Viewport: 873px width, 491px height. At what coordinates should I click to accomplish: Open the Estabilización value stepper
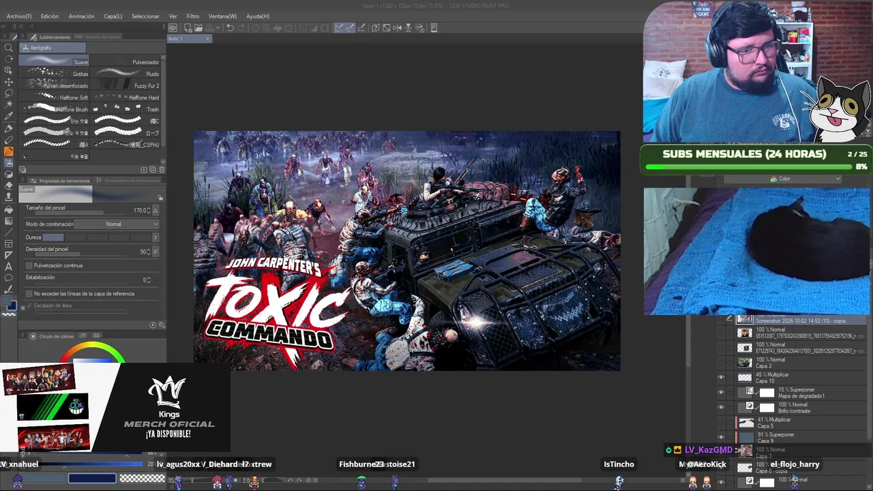pos(148,280)
